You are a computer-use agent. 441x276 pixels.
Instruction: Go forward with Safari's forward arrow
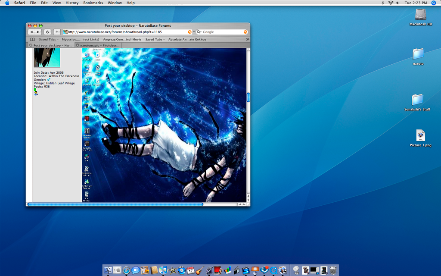pyautogui.click(x=38, y=32)
